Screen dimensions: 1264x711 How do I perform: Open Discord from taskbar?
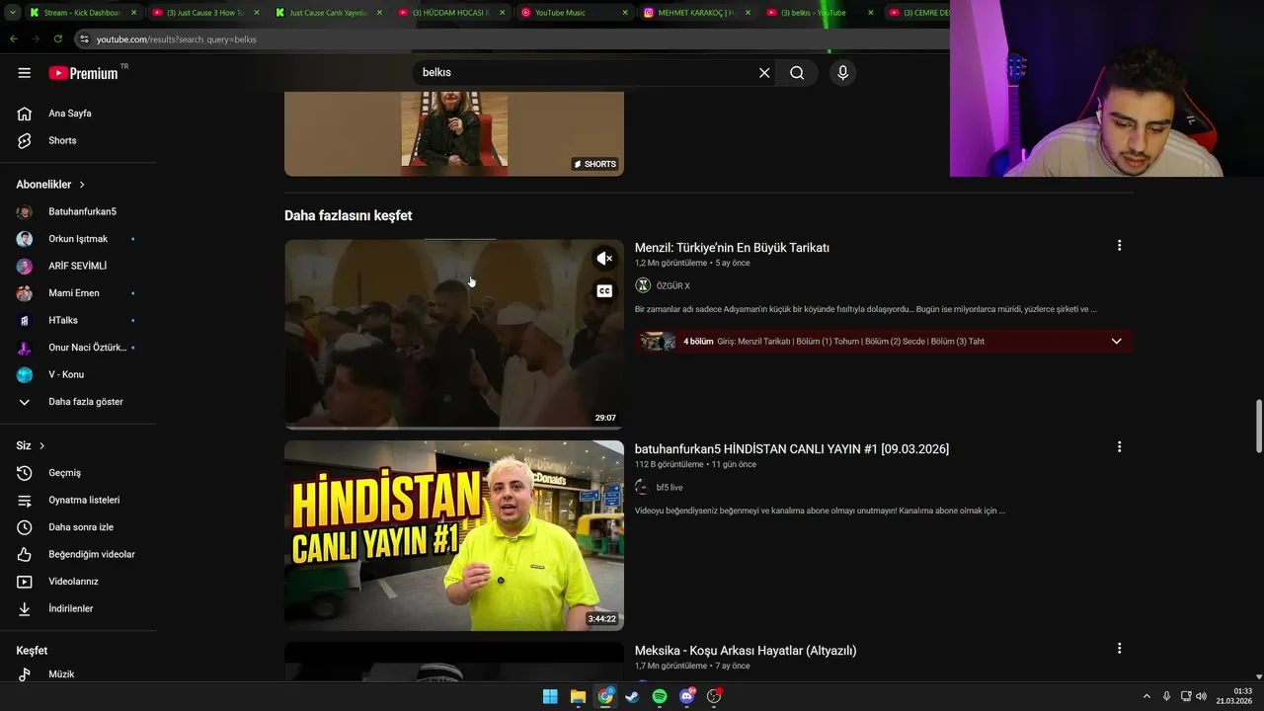click(x=687, y=697)
